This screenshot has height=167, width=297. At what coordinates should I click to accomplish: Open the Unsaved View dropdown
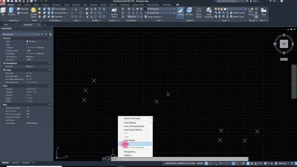[x=160, y=13]
